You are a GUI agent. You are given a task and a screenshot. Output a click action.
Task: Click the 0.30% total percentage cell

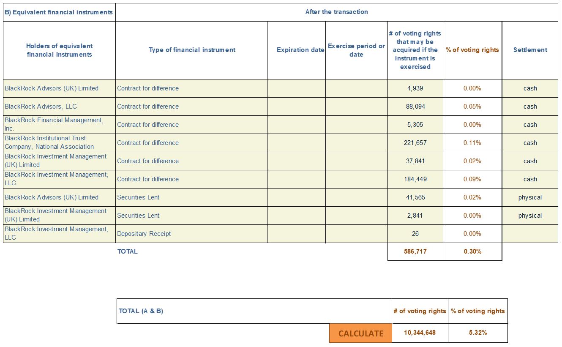[x=472, y=251]
